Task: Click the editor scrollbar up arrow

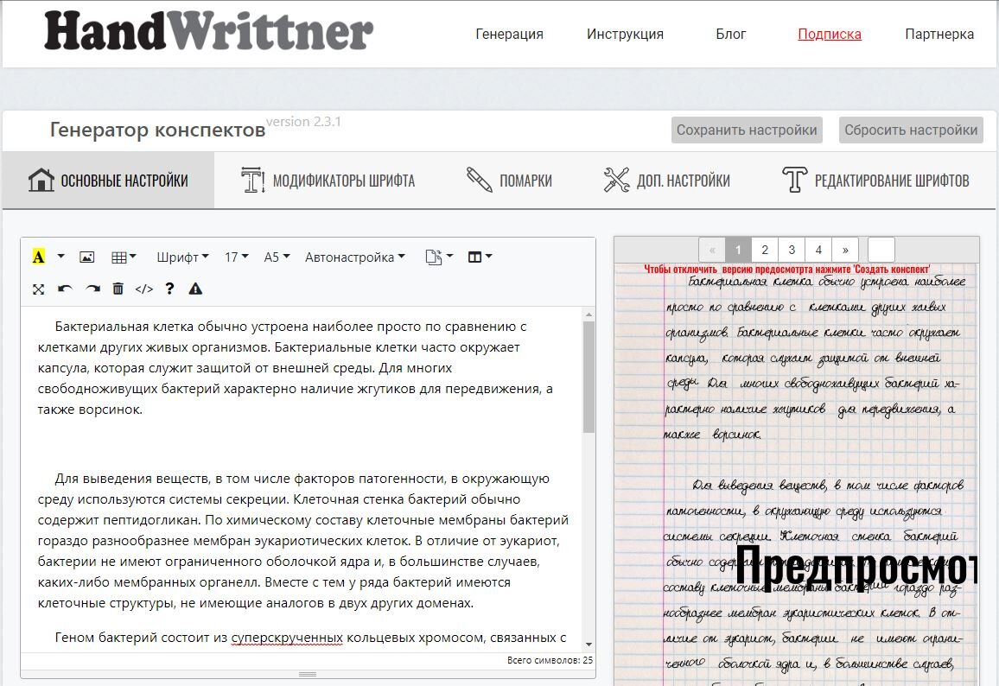Action: (589, 314)
